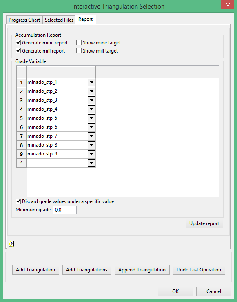Viewport: 237px width, 302px height.
Task: Enable Show mill target checkbox
Action: point(79,51)
